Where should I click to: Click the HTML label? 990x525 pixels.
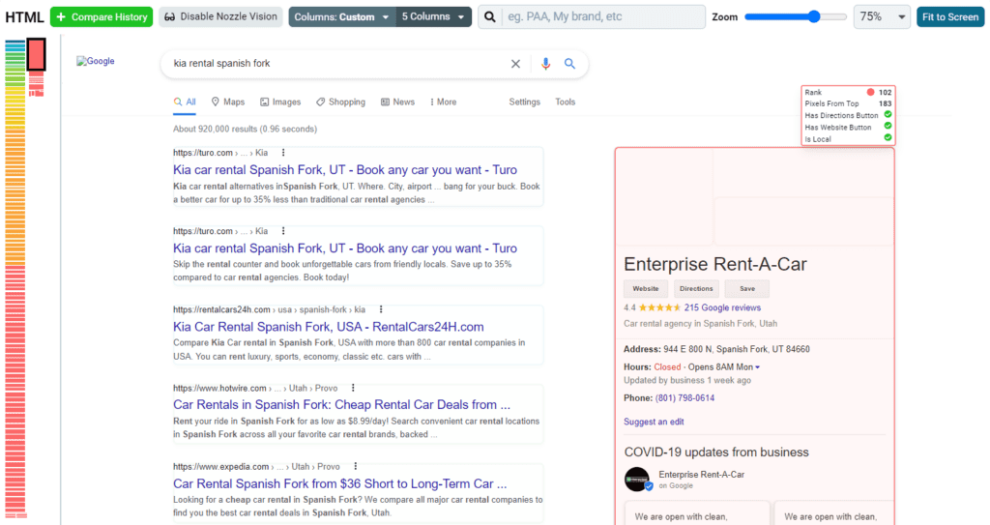click(24, 17)
